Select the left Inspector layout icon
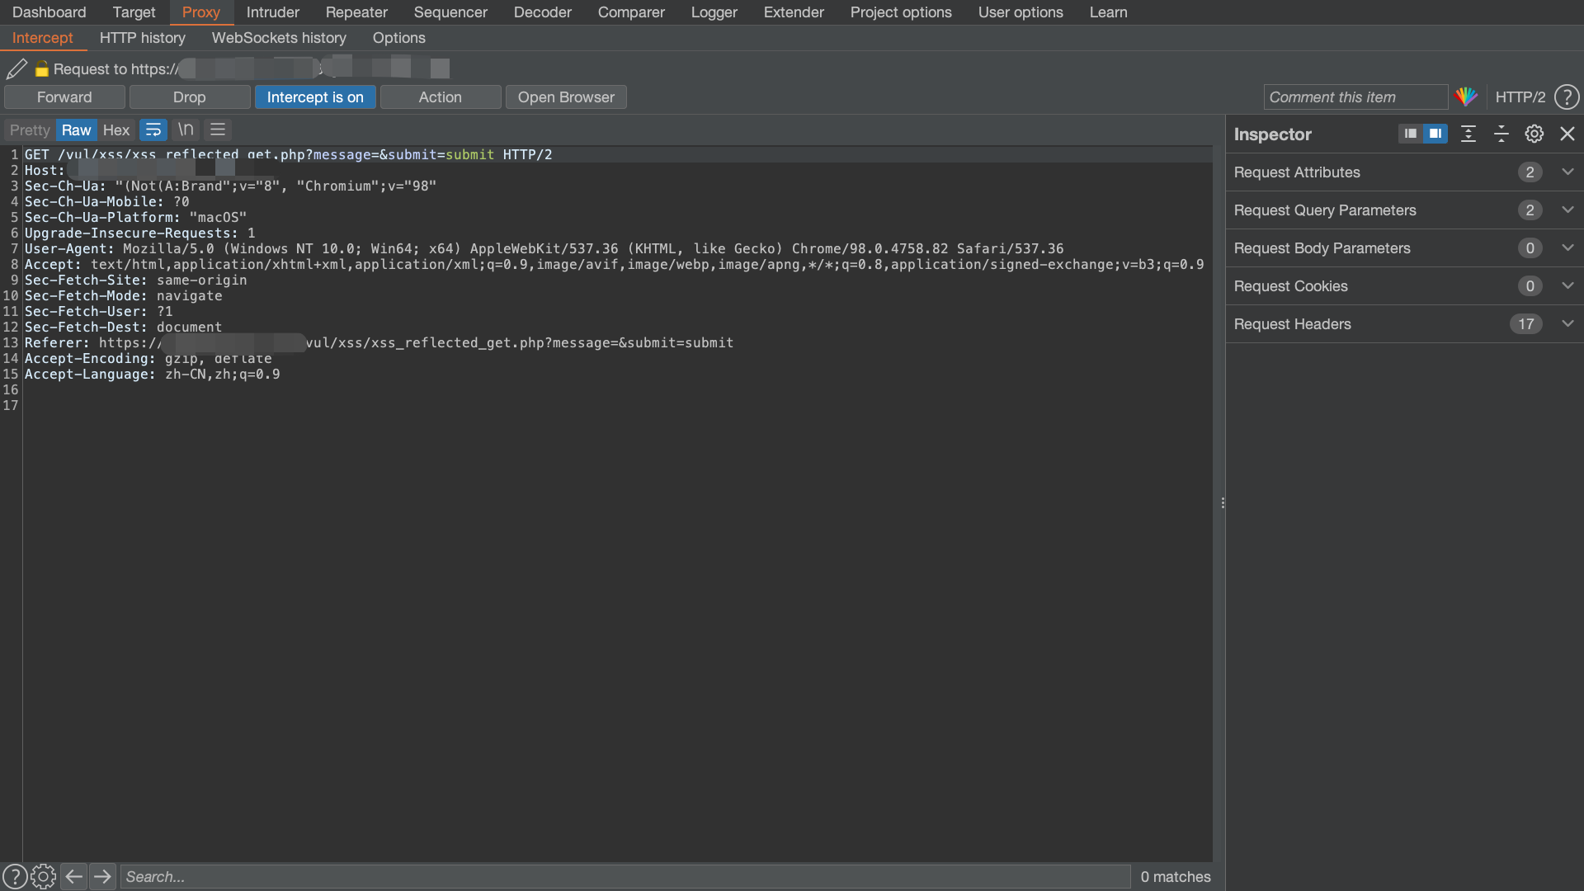The image size is (1584, 891). tap(1411, 134)
